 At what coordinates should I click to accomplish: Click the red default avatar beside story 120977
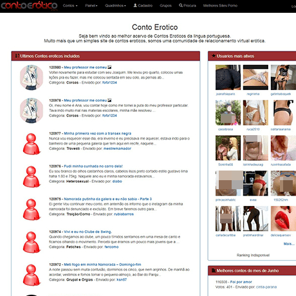[x=32, y=143]
